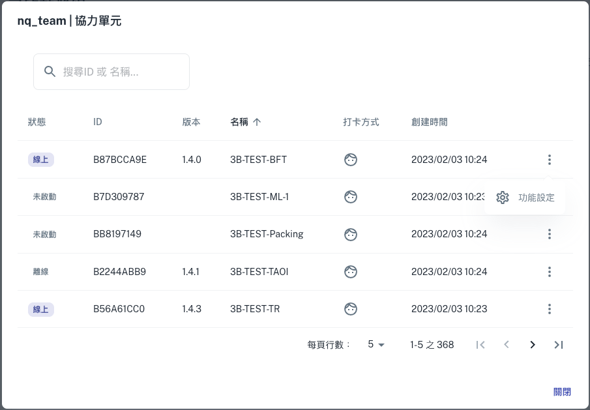Go to the previous page of results
Image resolution: width=590 pixels, height=410 pixels.
[507, 345]
